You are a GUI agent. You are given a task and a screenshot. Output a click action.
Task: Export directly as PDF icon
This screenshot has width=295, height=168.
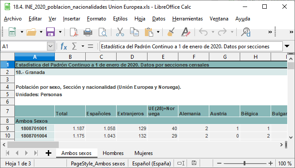pos(74,32)
